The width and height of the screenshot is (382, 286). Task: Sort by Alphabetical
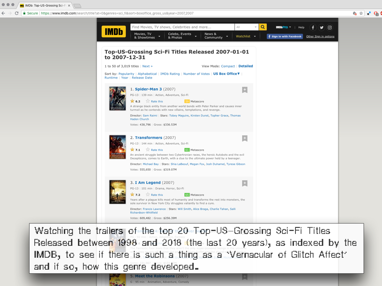(x=147, y=74)
